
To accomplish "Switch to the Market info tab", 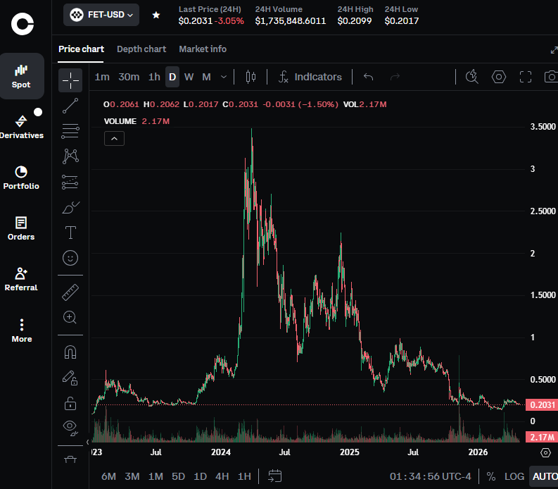I will click(x=203, y=49).
